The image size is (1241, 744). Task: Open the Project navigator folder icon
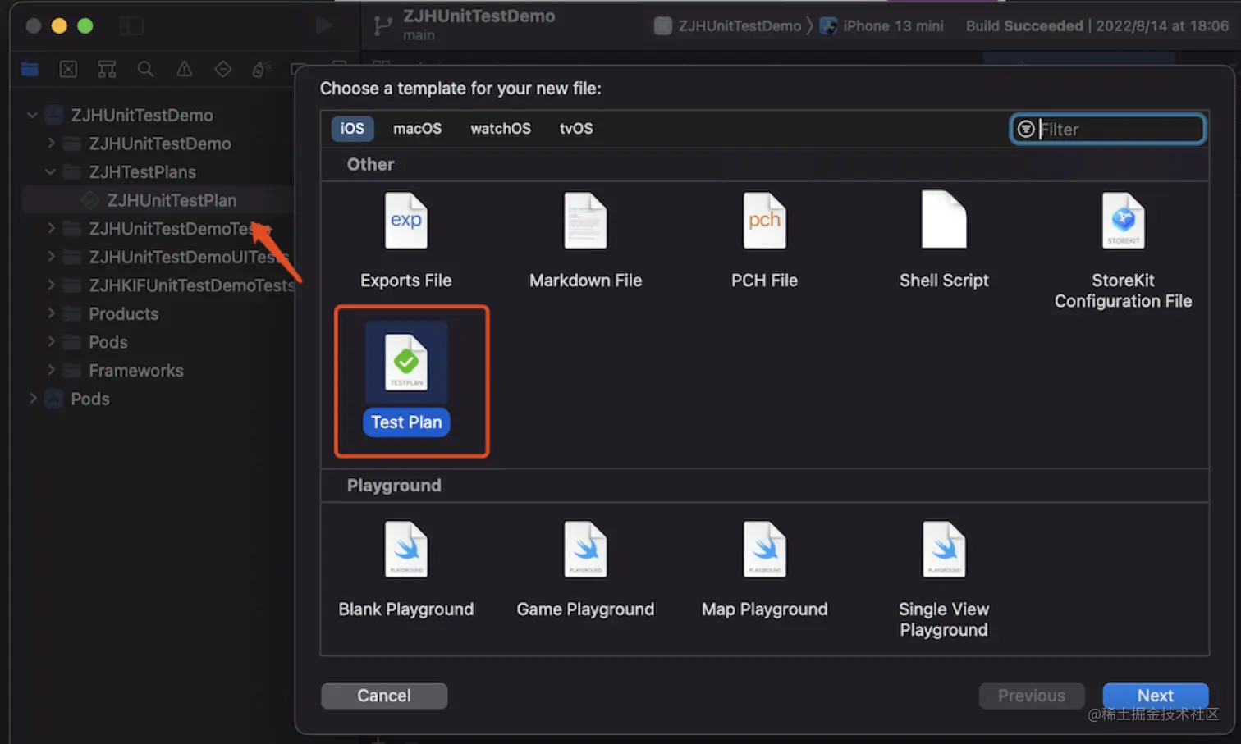pos(30,69)
